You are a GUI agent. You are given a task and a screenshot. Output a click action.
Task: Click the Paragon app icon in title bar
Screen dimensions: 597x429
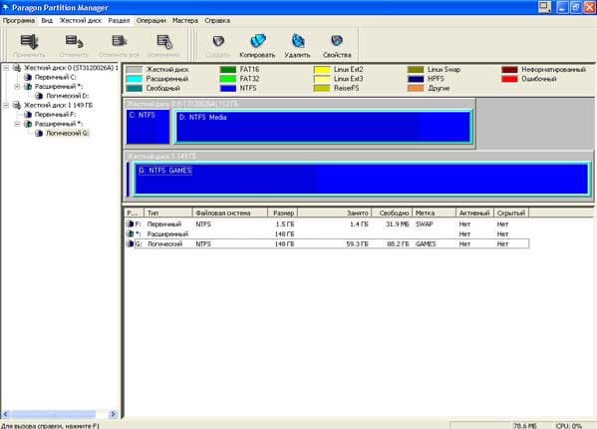pyautogui.click(x=5, y=7)
